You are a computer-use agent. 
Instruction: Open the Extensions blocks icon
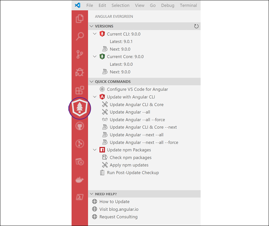[80, 90]
